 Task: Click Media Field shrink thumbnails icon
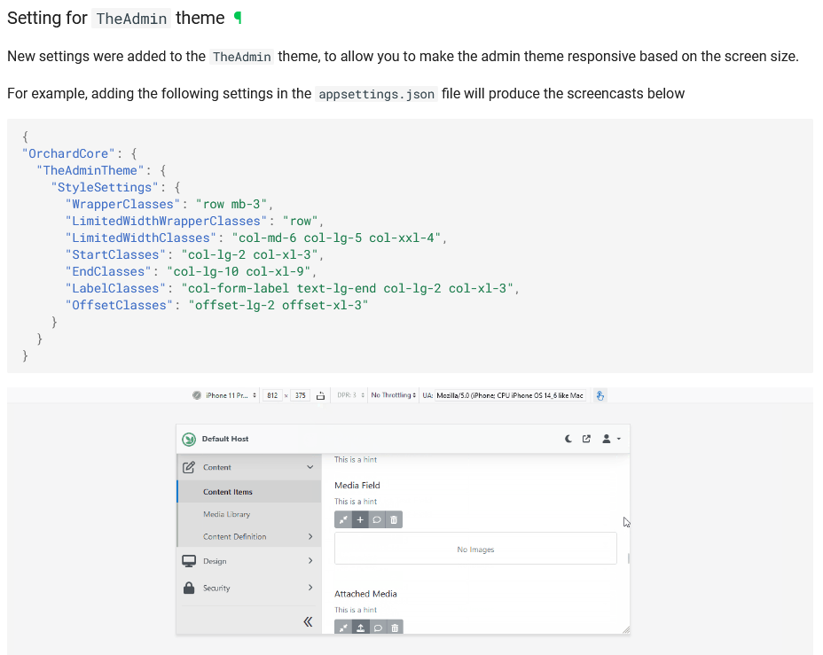point(343,519)
